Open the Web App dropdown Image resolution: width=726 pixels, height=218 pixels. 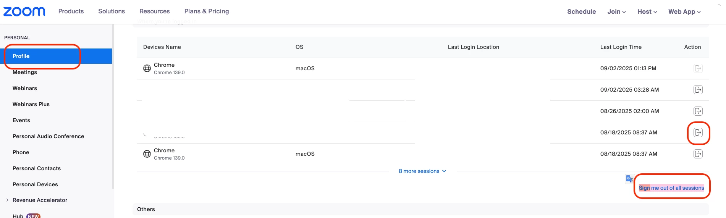(684, 11)
